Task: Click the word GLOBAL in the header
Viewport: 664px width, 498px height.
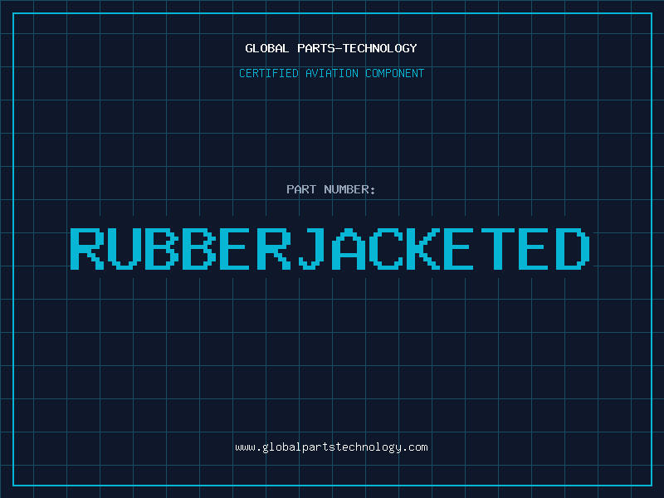Action: pos(267,48)
